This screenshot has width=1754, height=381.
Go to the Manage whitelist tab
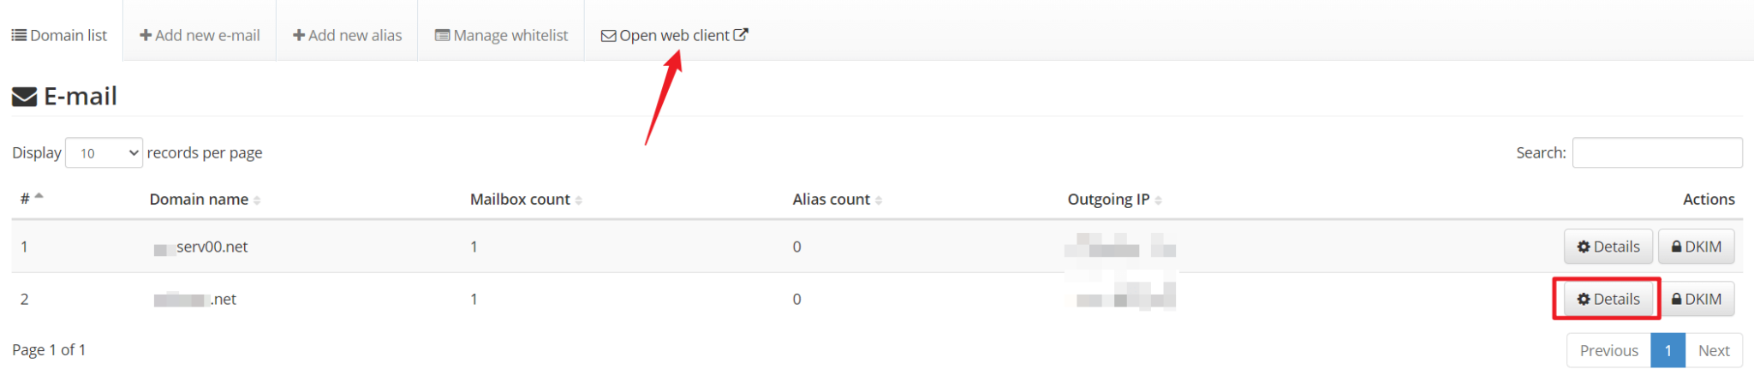coord(501,35)
